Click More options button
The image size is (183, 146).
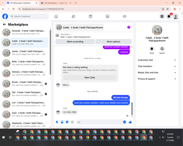(113, 42)
